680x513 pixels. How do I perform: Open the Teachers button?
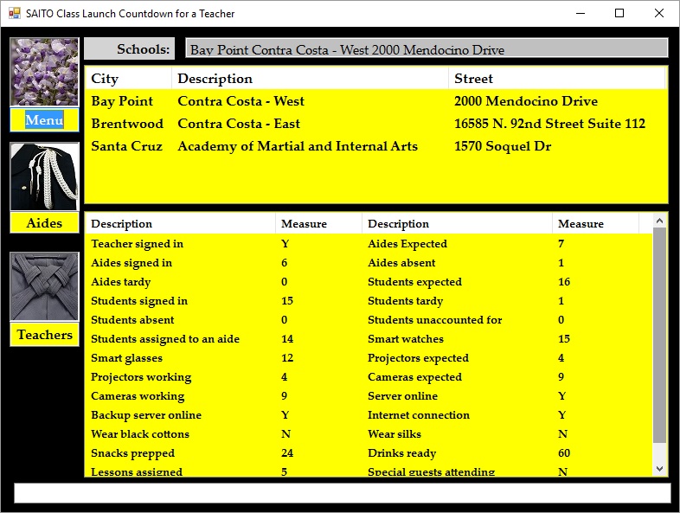[44, 335]
